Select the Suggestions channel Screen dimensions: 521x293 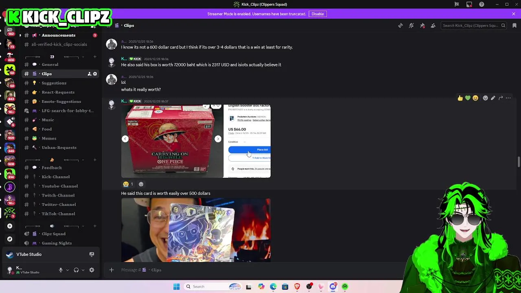coord(54,83)
